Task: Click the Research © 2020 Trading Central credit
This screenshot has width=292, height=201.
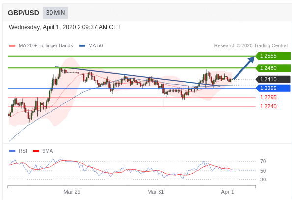Action: 251,45
